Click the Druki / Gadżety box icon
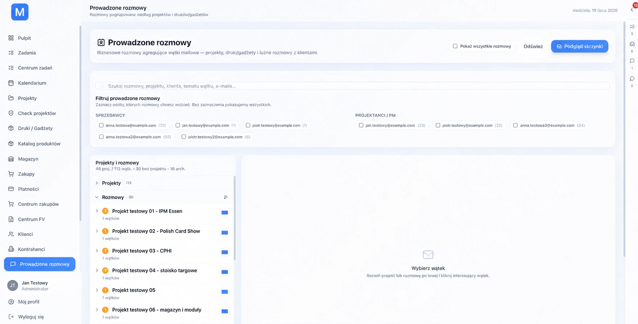The width and height of the screenshot is (638, 324). pos(11,128)
